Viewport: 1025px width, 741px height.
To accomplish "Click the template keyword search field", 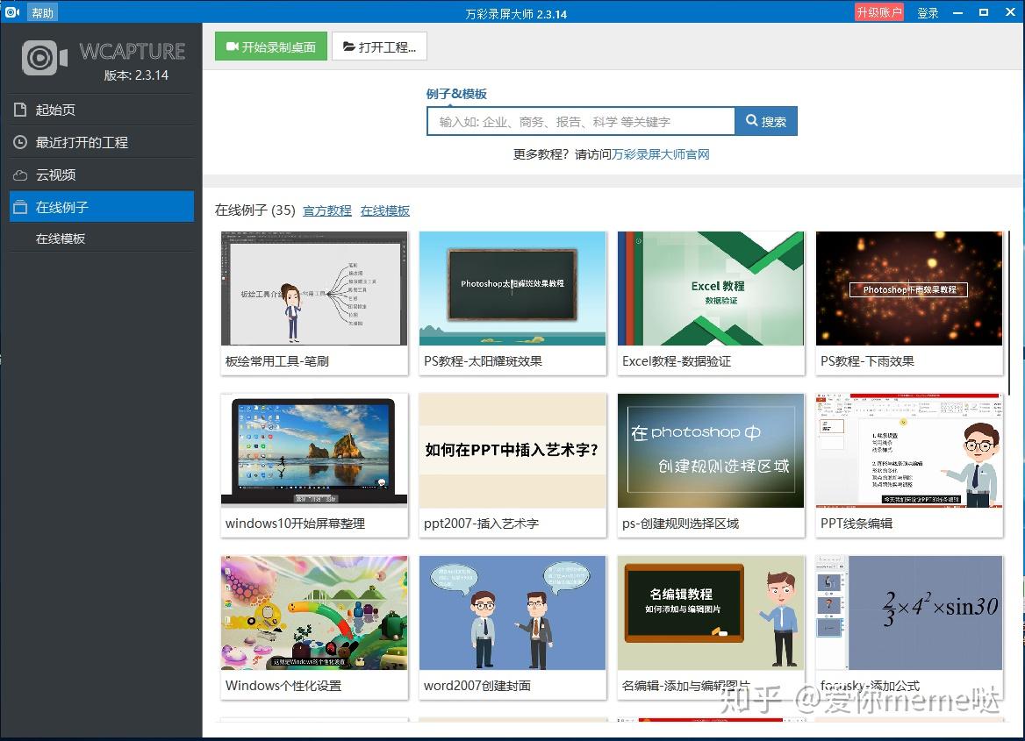I will click(580, 122).
